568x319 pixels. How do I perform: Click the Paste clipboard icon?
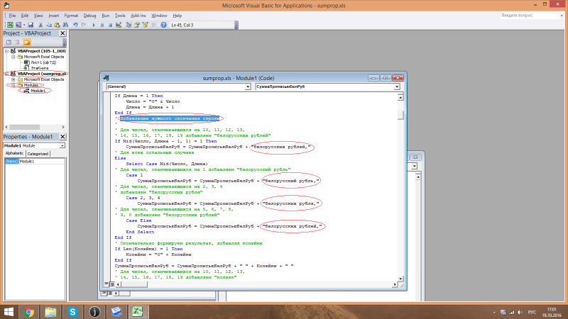click(58, 25)
